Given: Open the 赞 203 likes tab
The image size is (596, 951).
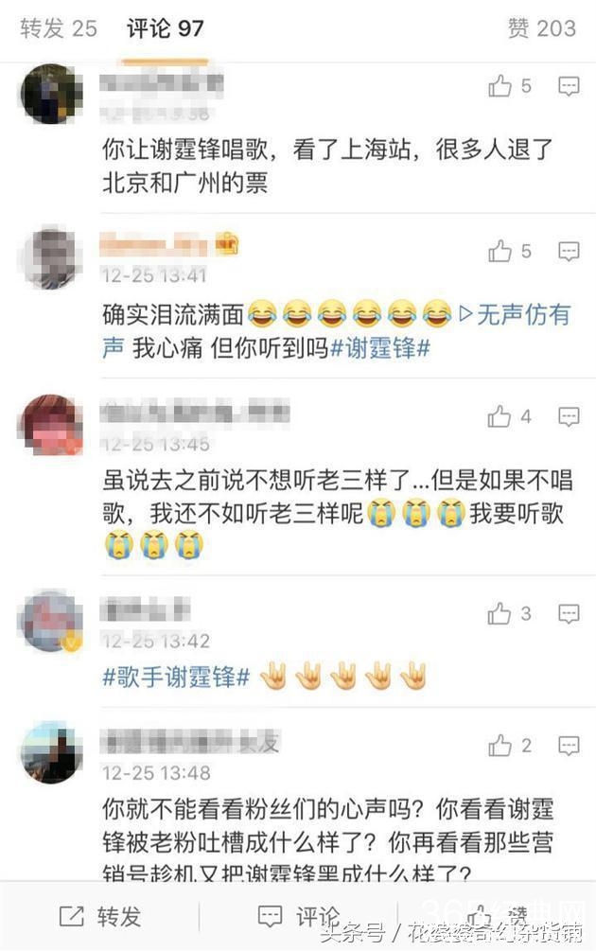Looking at the screenshot, I should point(541,27).
